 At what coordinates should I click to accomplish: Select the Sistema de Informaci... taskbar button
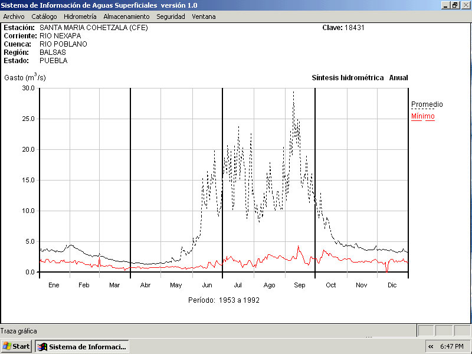point(82,346)
